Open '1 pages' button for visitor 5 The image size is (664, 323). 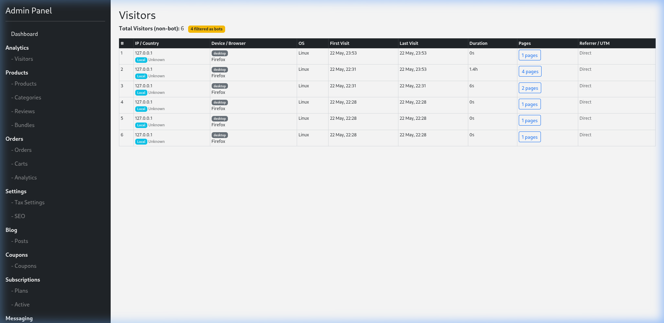(529, 120)
